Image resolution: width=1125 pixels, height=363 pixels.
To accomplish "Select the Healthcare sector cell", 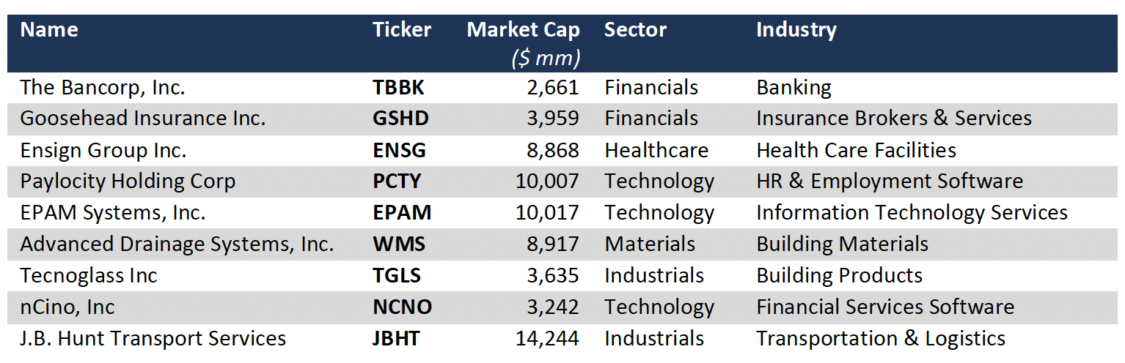I will coord(656,151).
